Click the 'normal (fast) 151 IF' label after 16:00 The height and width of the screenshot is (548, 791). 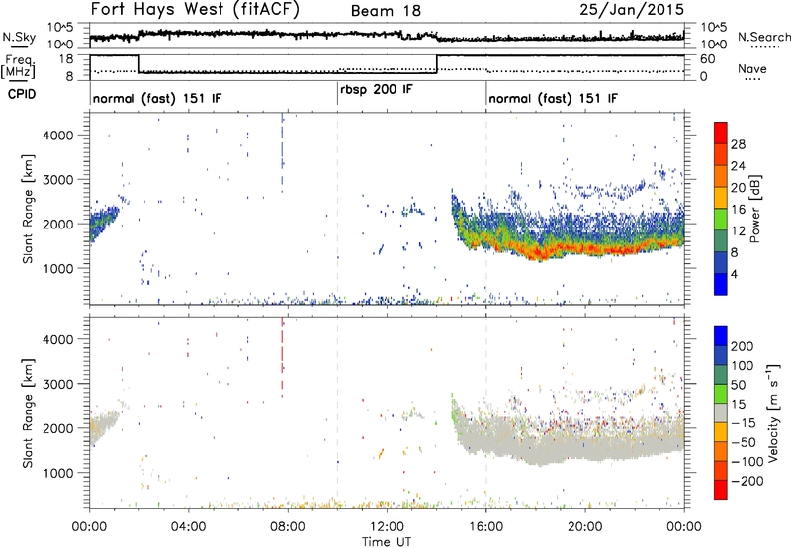pos(553,98)
